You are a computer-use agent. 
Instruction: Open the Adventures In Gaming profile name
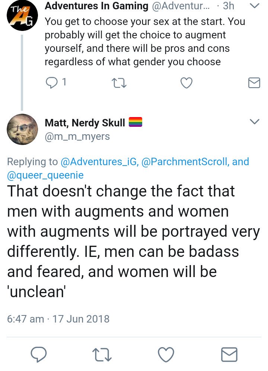pyautogui.click(x=96, y=6)
